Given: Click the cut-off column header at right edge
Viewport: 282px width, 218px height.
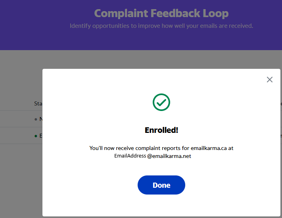Looking at the screenshot, I should click(281, 104).
